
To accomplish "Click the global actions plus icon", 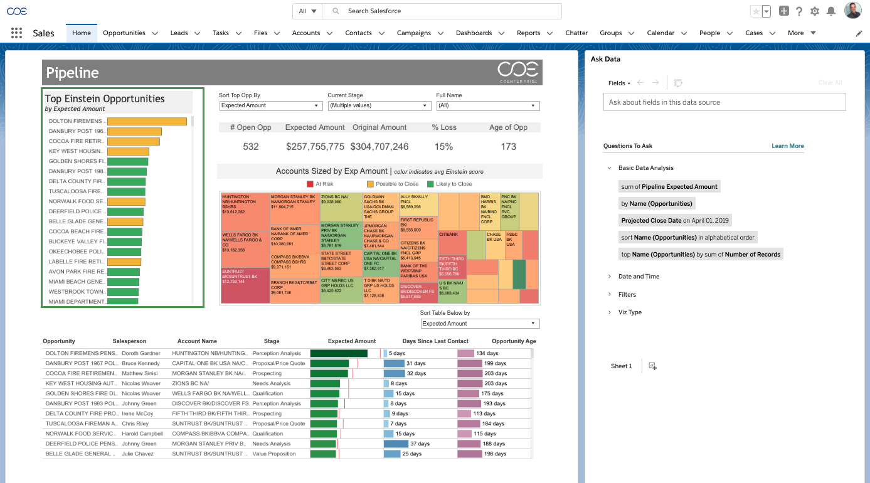I will pos(784,11).
